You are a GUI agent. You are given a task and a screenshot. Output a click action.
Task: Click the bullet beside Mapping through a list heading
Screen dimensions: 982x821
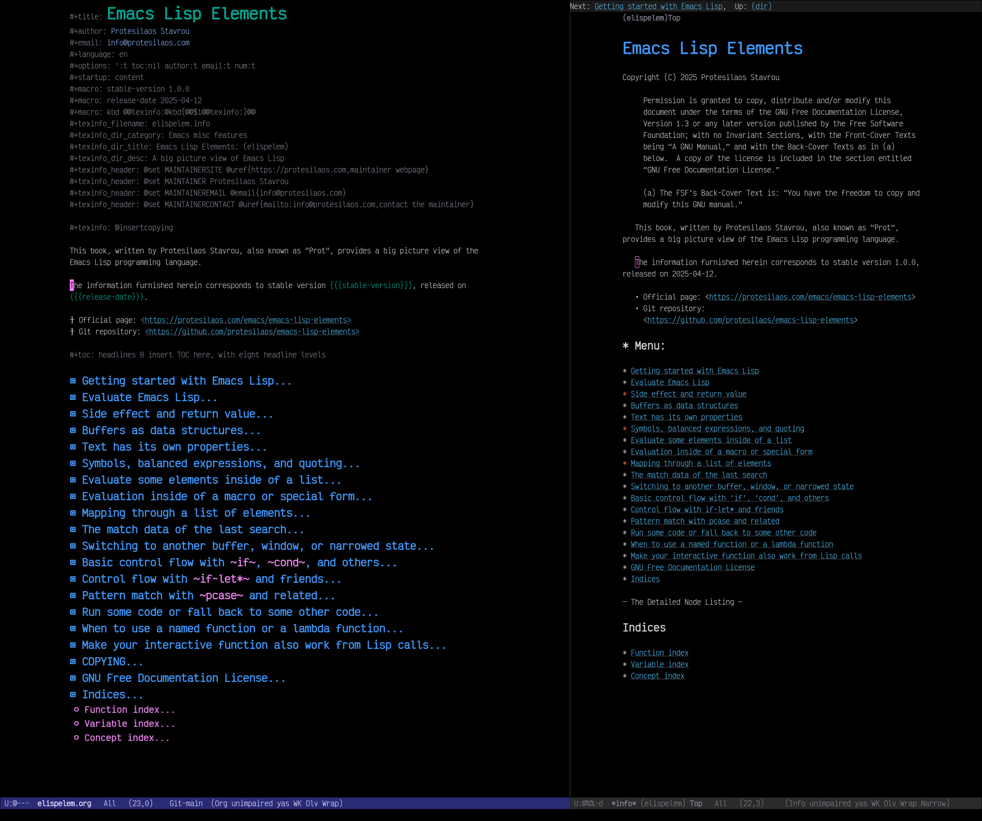(x=73, y=513)
